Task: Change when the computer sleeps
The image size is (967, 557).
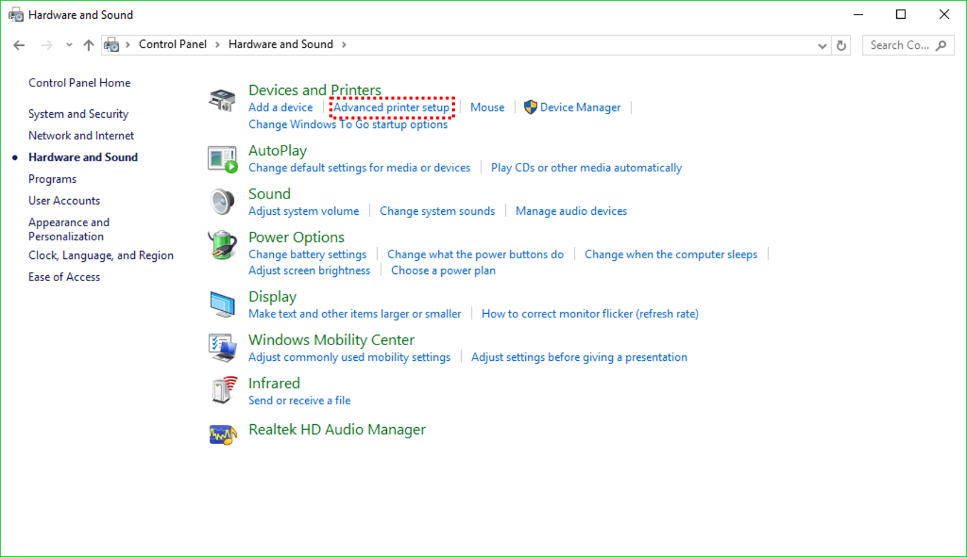Action: click(x=671, y=255)
